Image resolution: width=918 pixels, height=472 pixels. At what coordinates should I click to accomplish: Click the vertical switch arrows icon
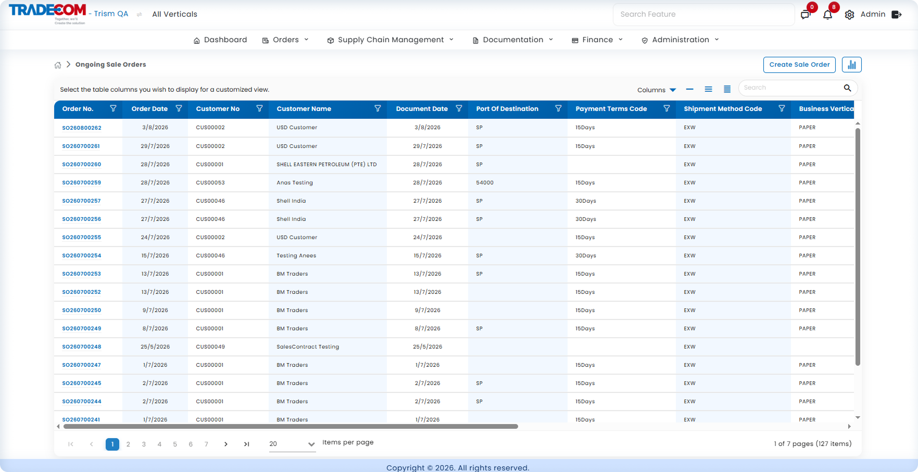pos(139,15)
